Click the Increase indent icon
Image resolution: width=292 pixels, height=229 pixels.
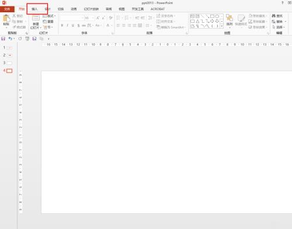(x=142, y=18)
